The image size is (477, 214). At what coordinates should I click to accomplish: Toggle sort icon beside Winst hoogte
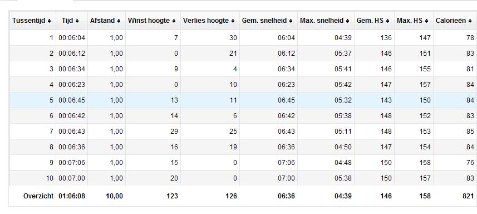point(174,21)
